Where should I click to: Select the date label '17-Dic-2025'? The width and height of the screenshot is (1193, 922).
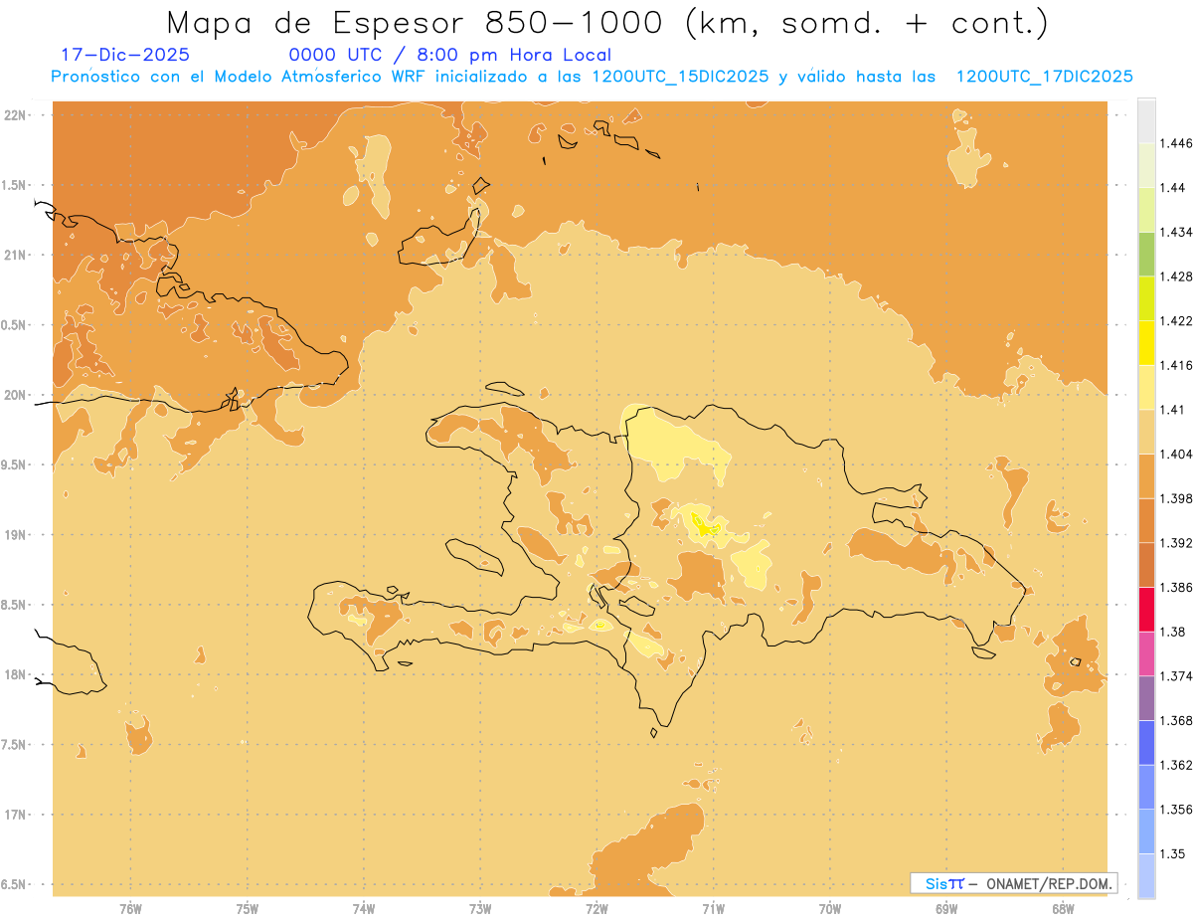[x=125, y=55]
